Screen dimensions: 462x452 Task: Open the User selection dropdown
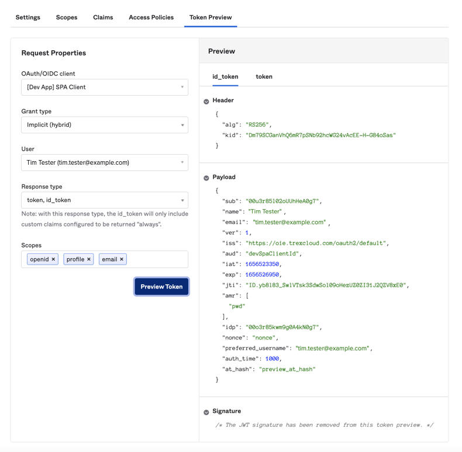coord(105,162)
